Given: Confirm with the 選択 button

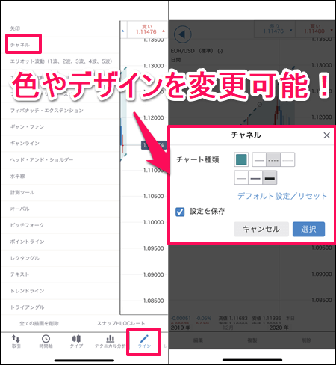Looking at the screenshot, I should coord(308,229).
